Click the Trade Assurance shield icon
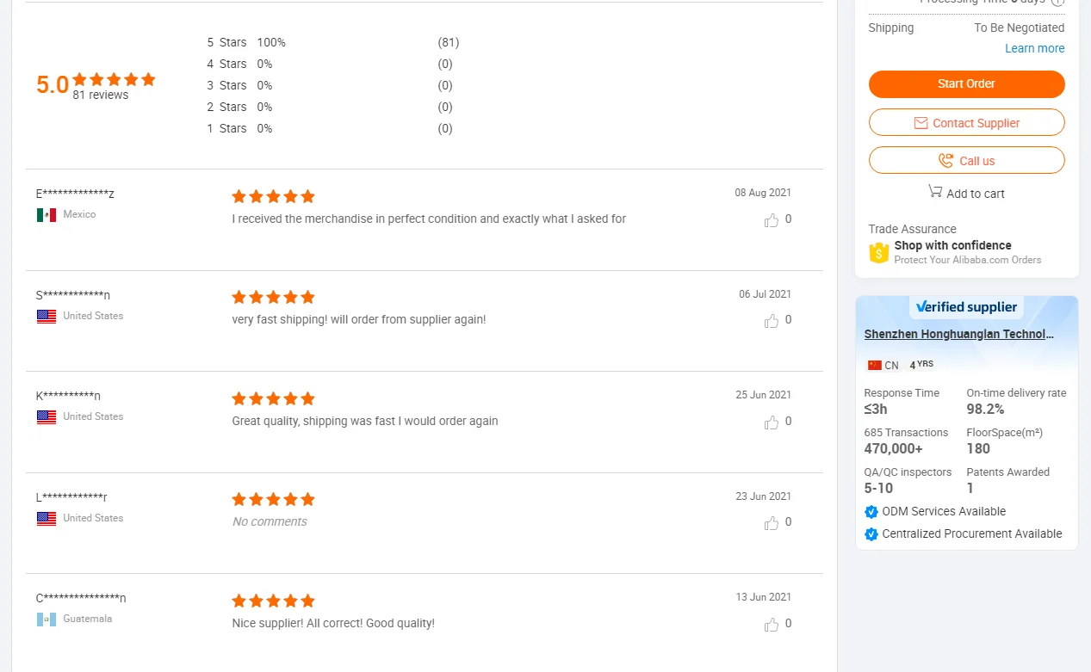This screenshot has height=672, width=1091. [878, 252]
